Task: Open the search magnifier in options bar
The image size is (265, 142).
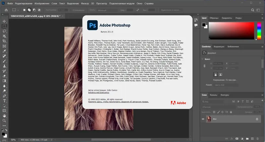Action: pyautogui.click(x=252, y=10)
